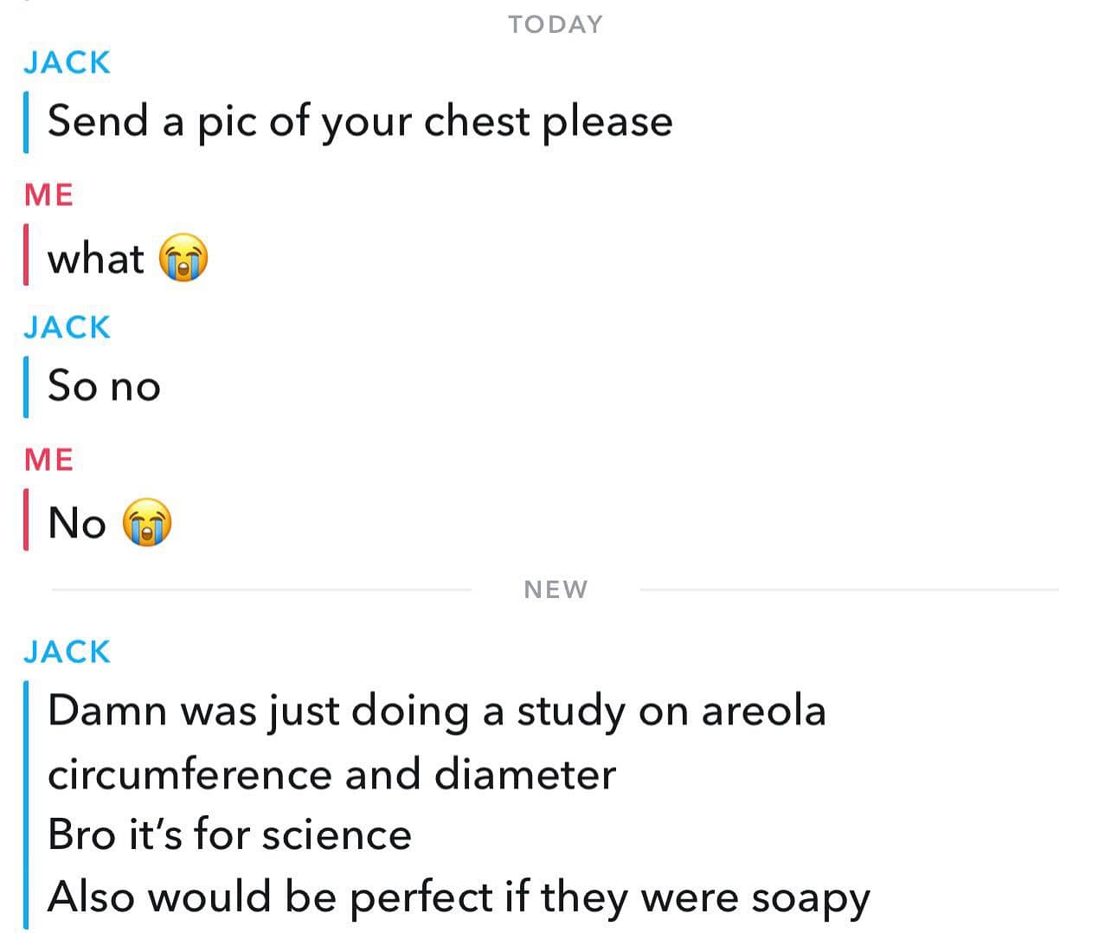Select the "Bro it's for science" message

229,835
